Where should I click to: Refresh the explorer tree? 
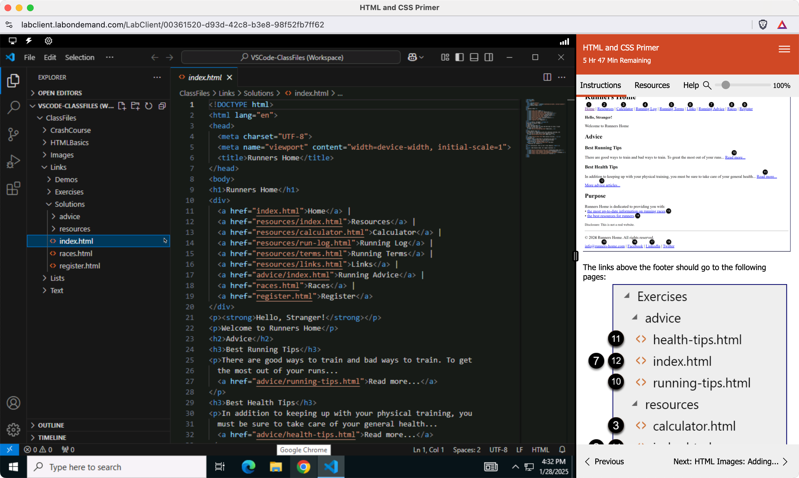click(x=148, y=106)
